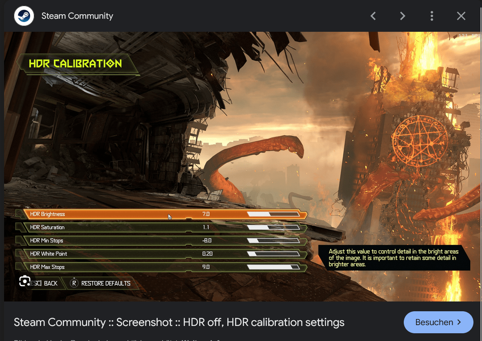Image resolution: width=482 pixels, height=341 pixels.
Task: Go to next image with right chevron
Action: point(403,16)
